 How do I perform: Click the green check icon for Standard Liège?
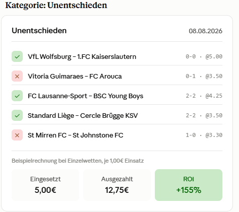click(x=17, y=115)
